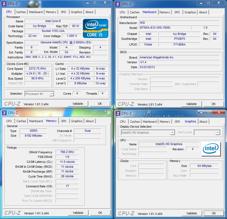Click the motherboard Manufacturer field 'MSI'

[x=179, y=23]
